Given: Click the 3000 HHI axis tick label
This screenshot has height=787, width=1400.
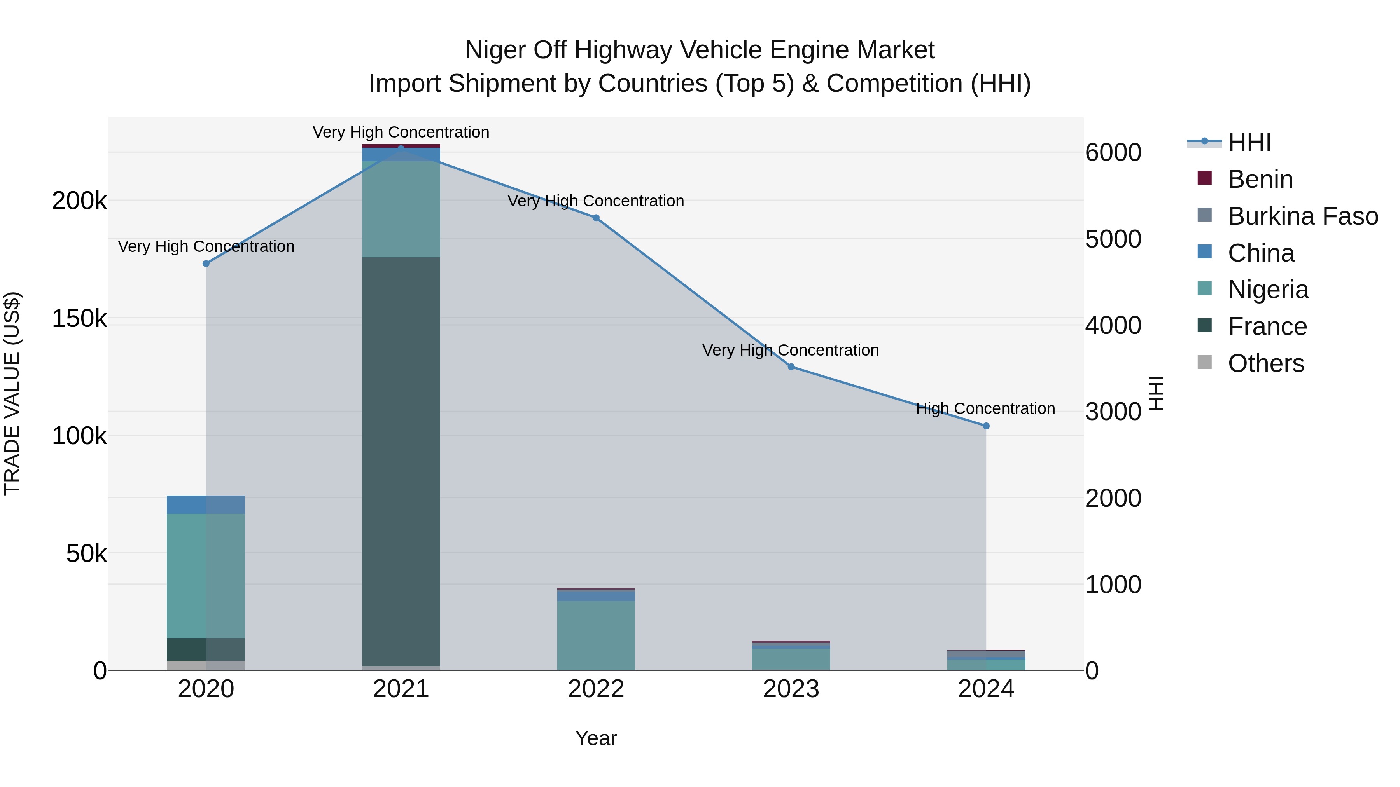Looking at the screenshot, I should click(x=1114, y=412).
